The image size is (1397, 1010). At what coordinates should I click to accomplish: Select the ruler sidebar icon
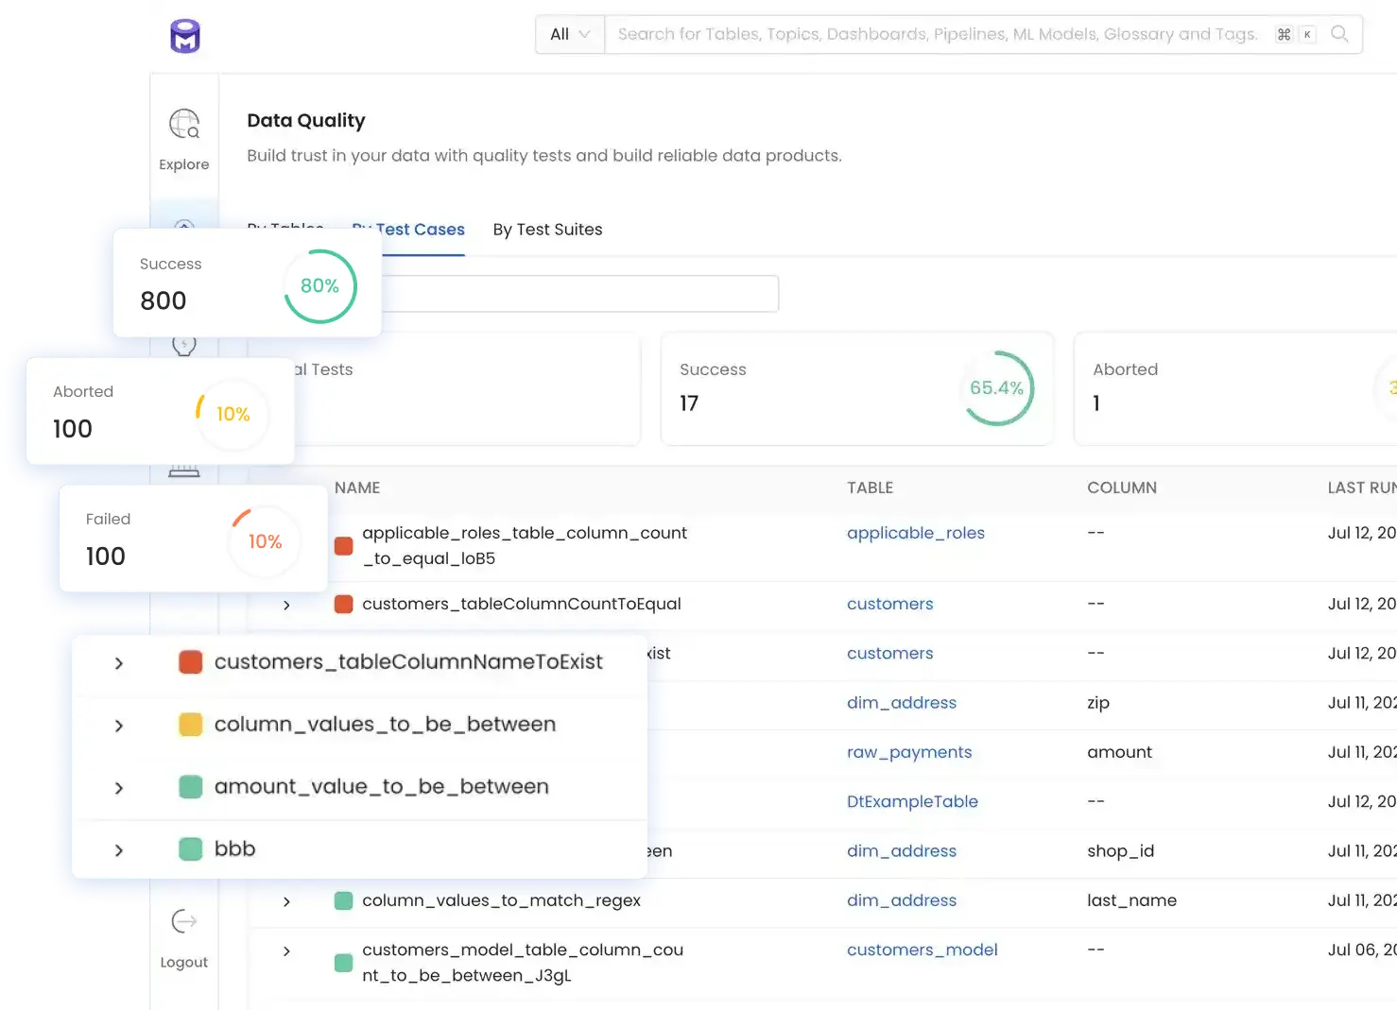coord(185,470)
